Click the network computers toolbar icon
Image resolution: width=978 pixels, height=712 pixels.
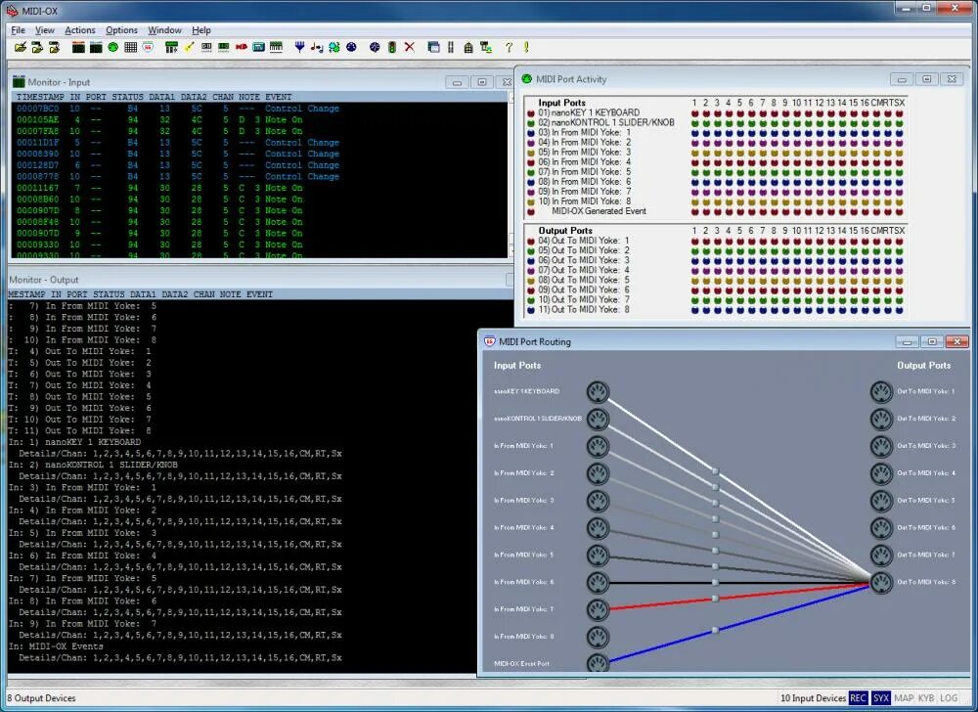pyautogui.click(x=486, y=47)
